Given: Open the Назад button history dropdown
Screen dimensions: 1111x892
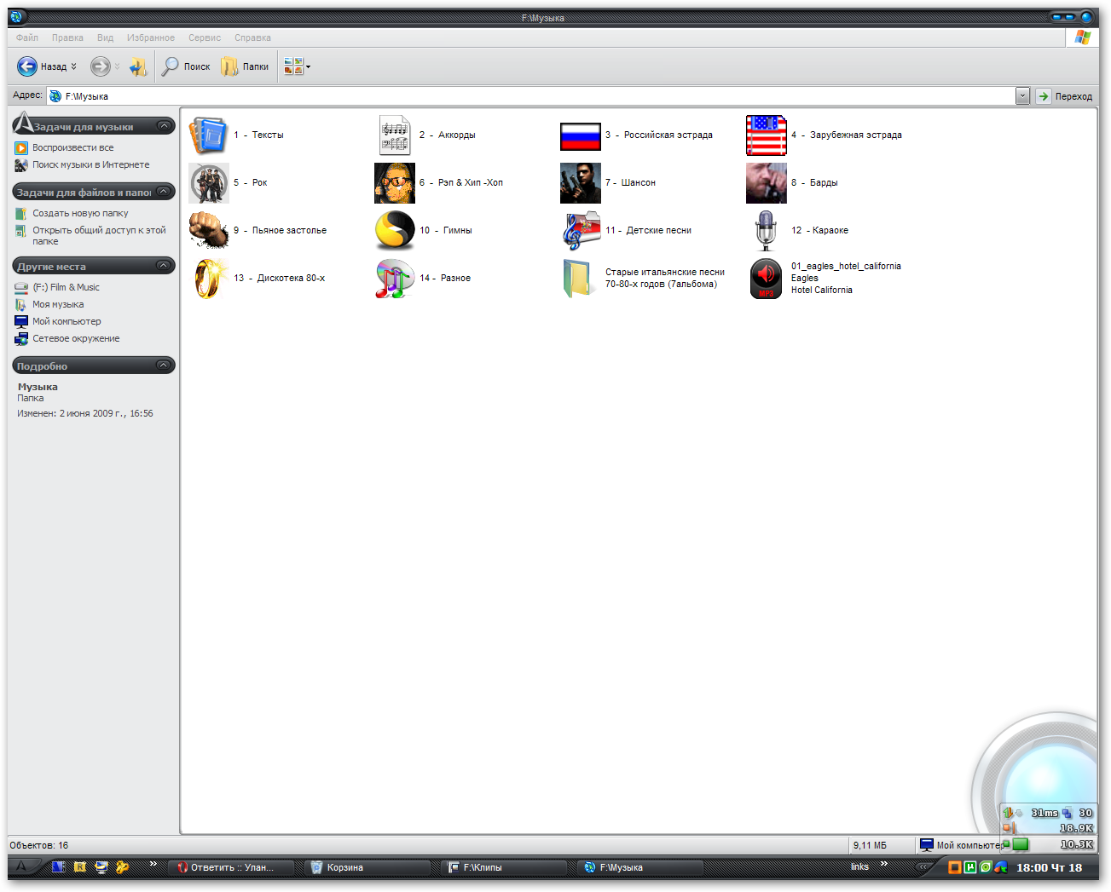Looking at the screenshot, I should pos(73,66).
